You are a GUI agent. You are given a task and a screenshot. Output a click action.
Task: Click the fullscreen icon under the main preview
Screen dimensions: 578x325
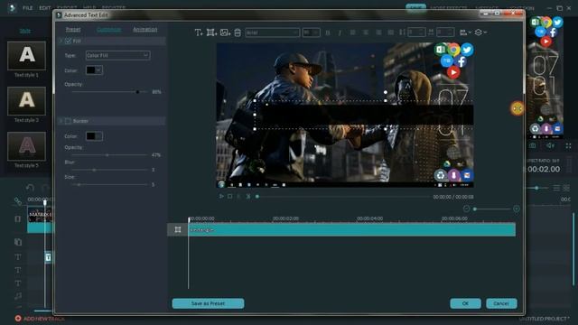coord(568,146)
